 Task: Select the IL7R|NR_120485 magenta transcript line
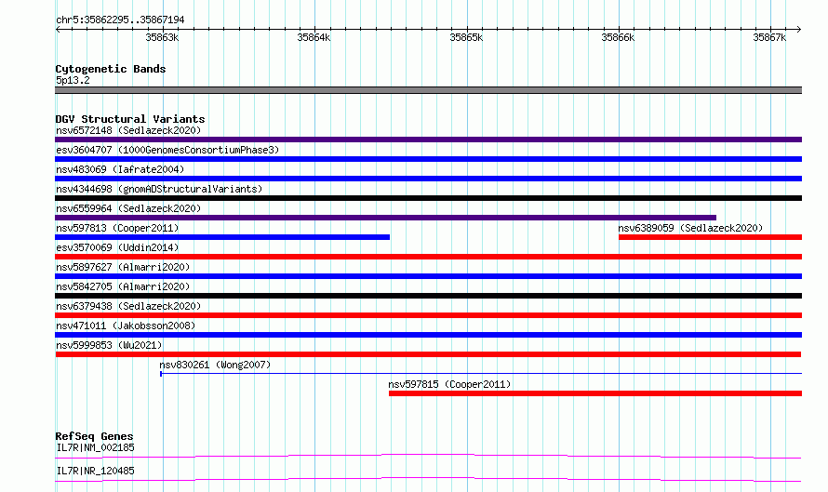[428, 479]
